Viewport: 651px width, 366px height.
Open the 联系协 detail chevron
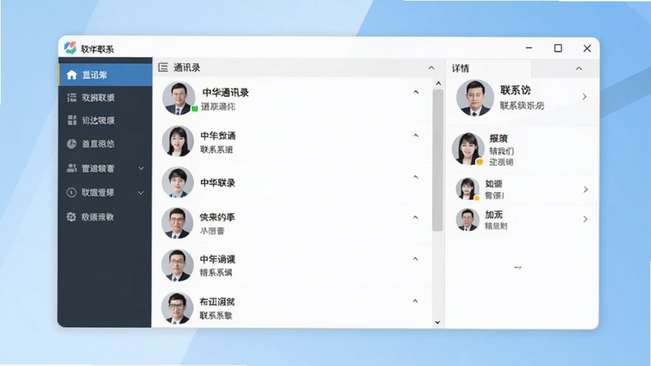pos(584,97)
